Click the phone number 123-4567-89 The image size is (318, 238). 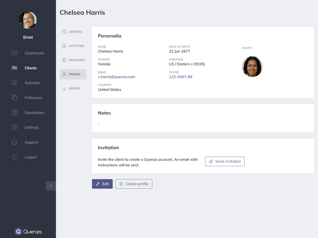(181, 77)
